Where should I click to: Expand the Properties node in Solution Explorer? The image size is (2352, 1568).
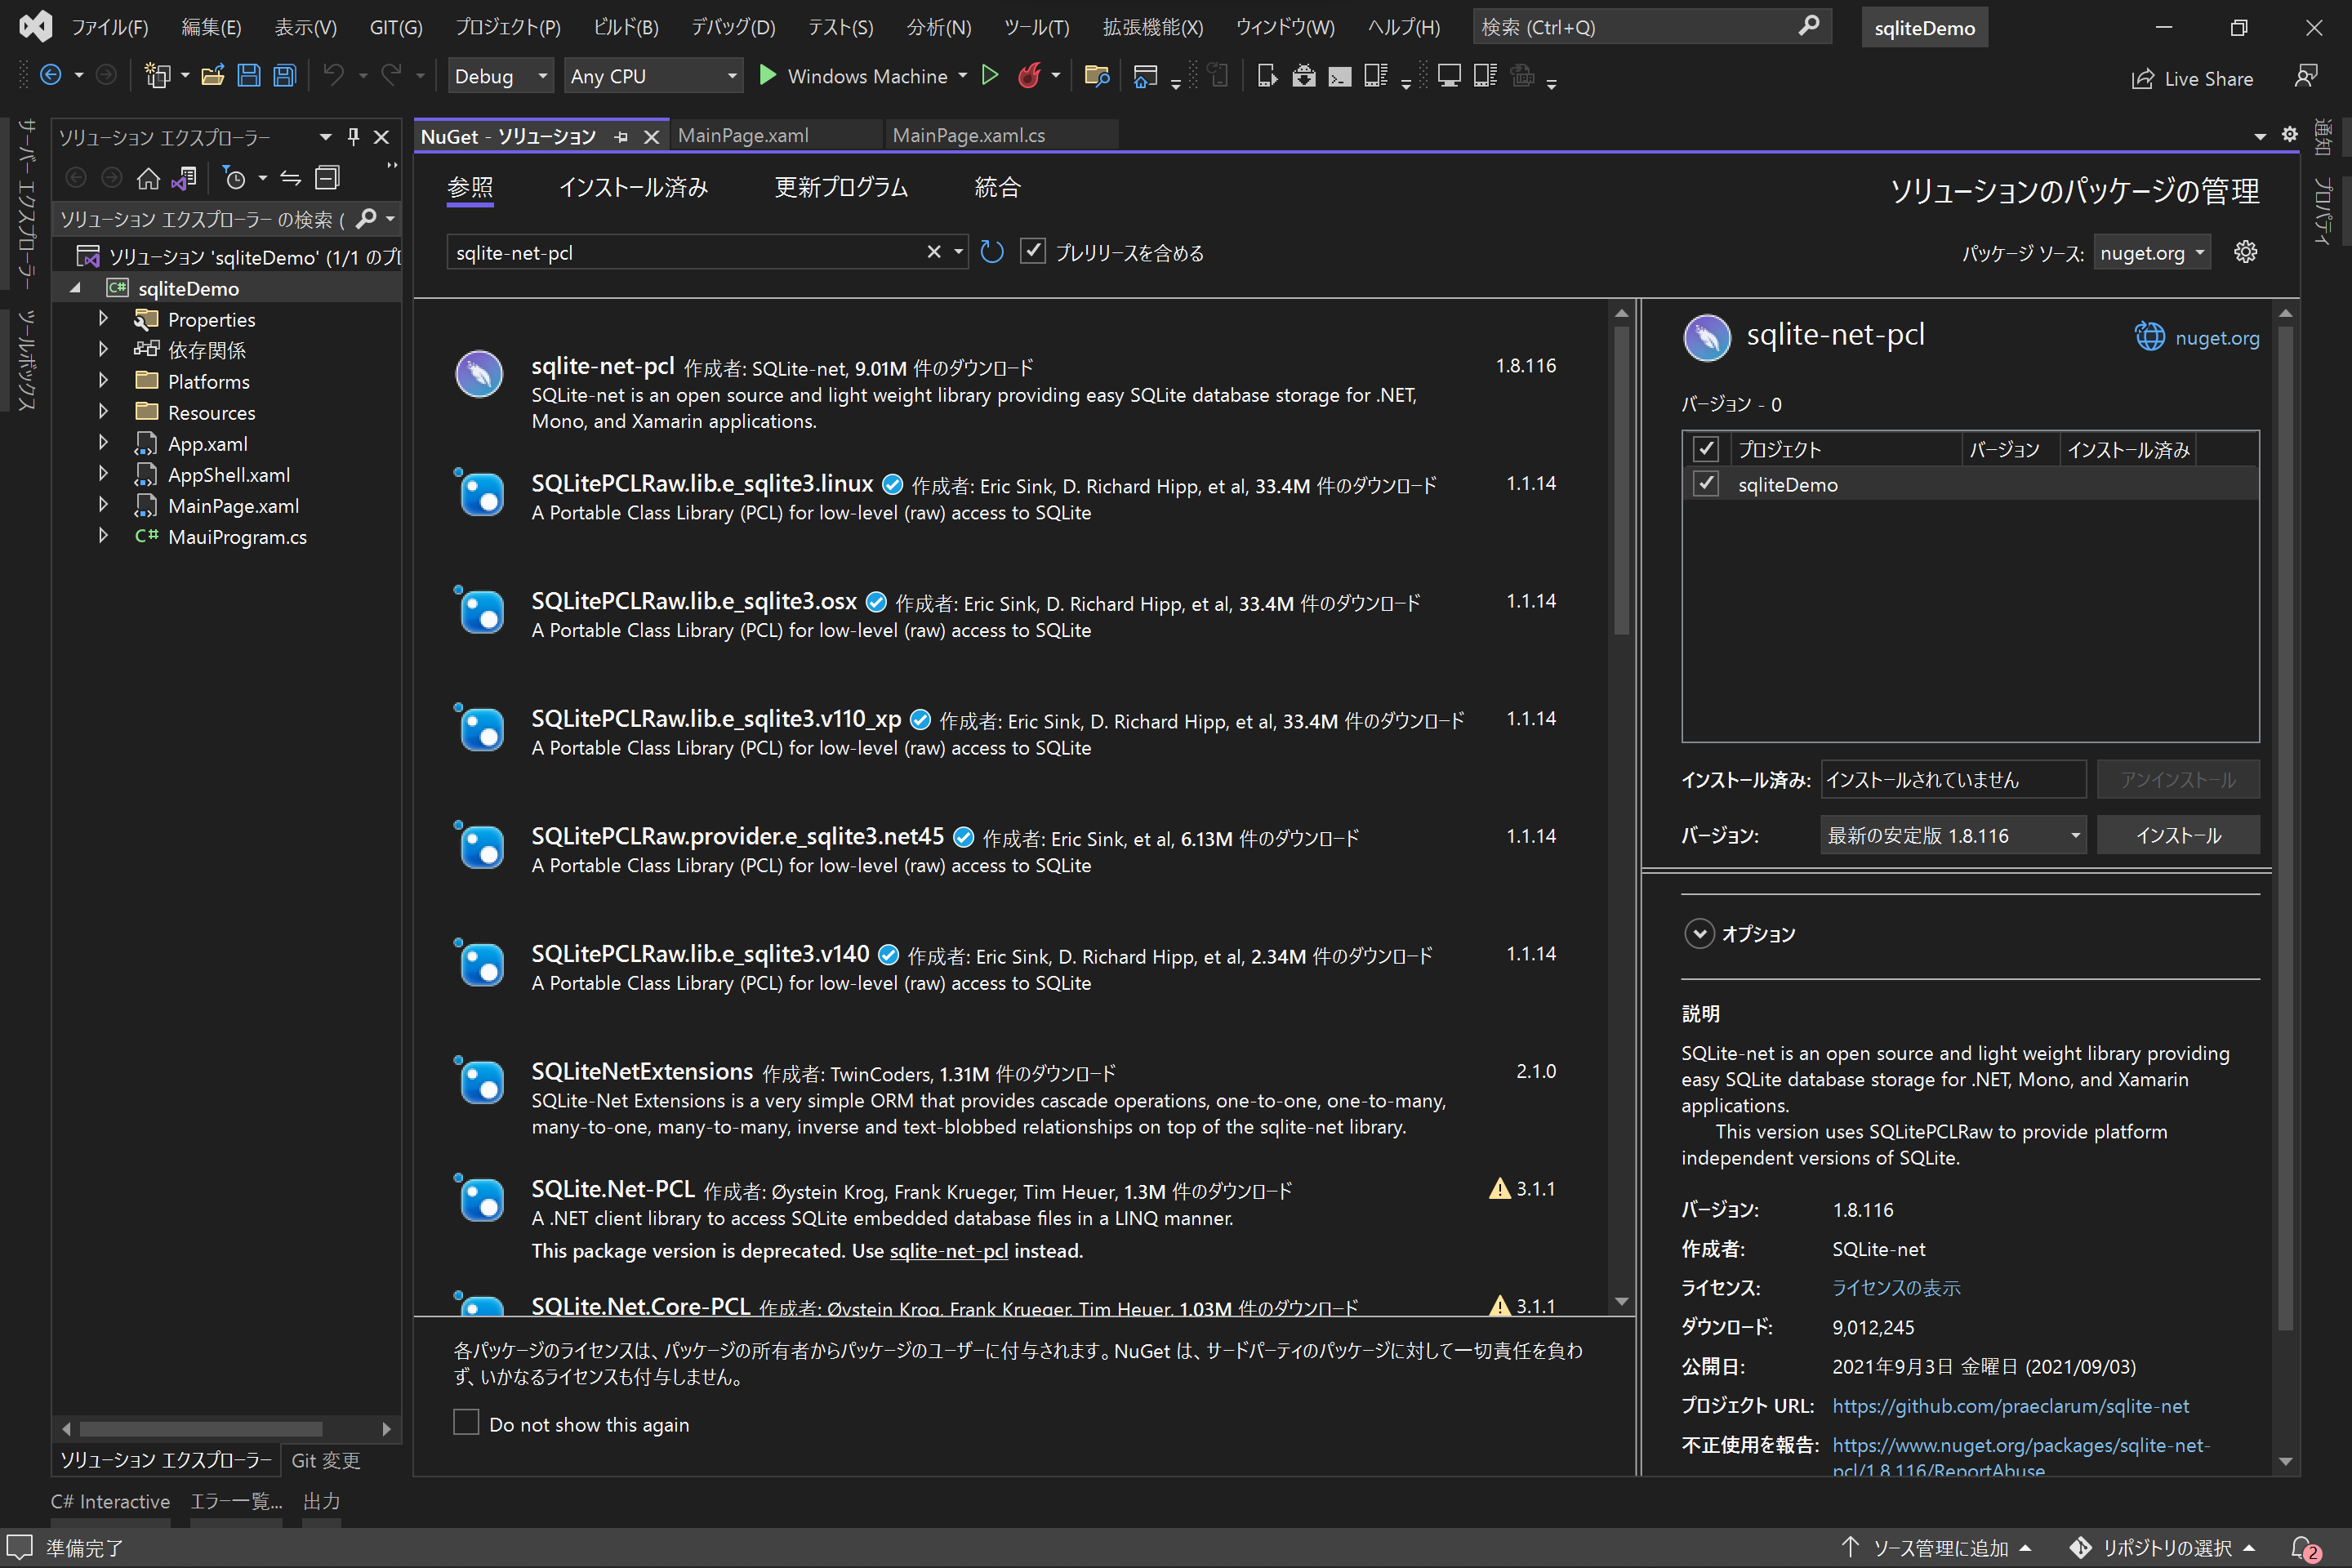tap(103, 318)
